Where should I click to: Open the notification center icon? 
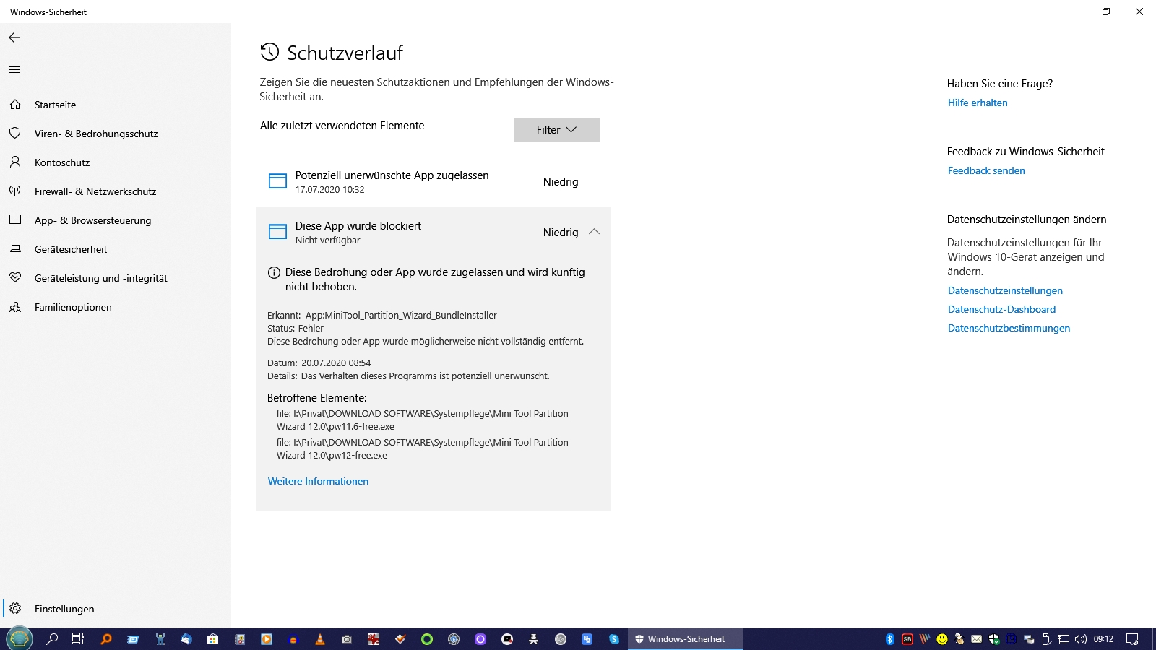pyautogui.click(x=1132, y=639)
